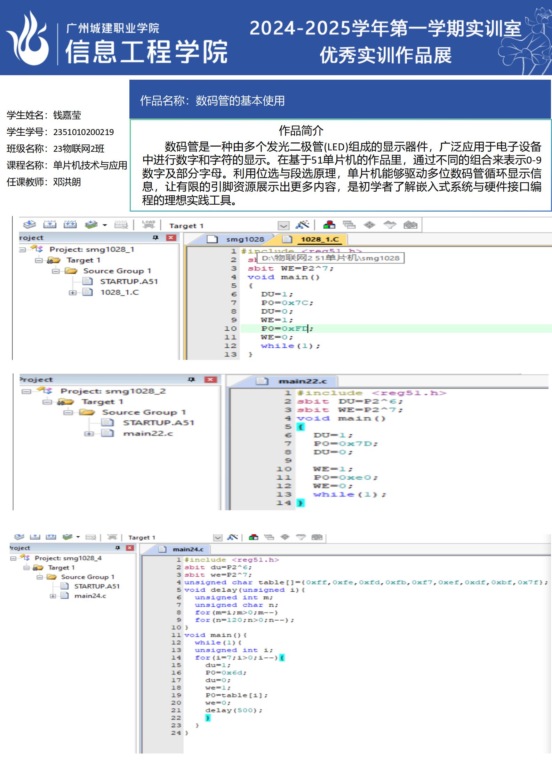Image resolution: width=552 pixels, height=781 pixels.
Task: Open Options for Target wand above main24.c tab
Action: 232,537
